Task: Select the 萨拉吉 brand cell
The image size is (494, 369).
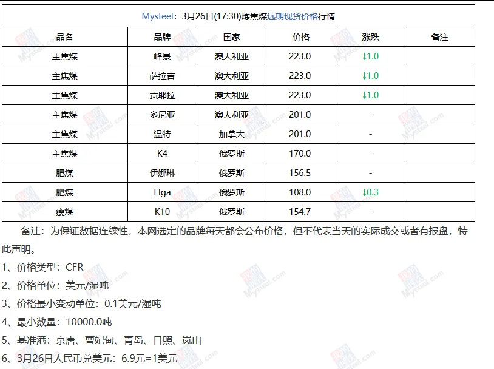Action: (x=162, y=75)
